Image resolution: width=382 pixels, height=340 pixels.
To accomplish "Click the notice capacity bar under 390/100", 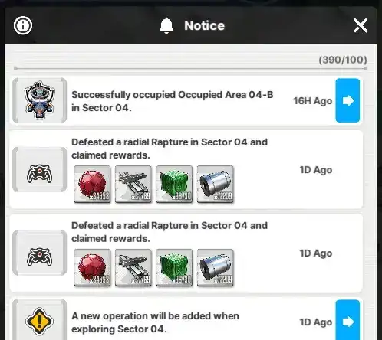I will 191,68.
